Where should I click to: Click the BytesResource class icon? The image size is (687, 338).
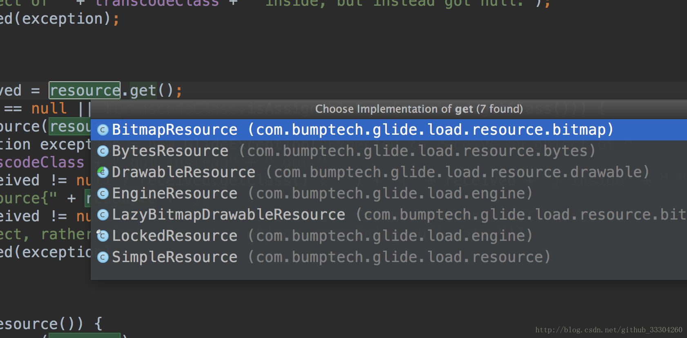103,151
